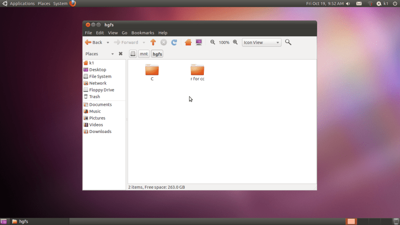Close the Places side pane
The height and width of the screenshot is (225, 400).
click(120, 54)
